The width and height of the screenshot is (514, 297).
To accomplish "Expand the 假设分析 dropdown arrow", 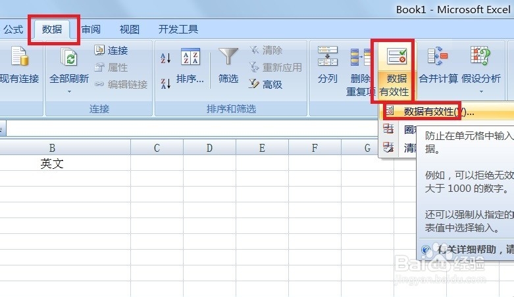I will (481, 92).
